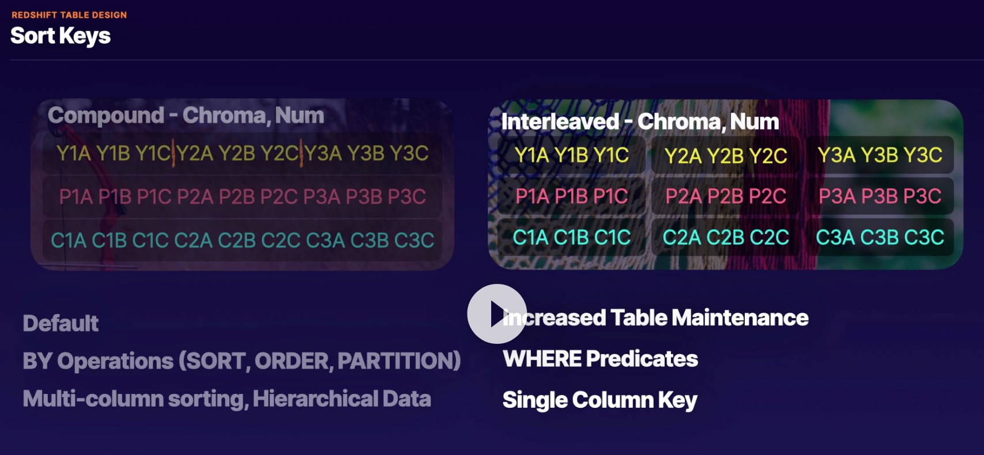Click the Sort Keys slide heading
Screen dimensions: 984x455
(x=61, y=36)
